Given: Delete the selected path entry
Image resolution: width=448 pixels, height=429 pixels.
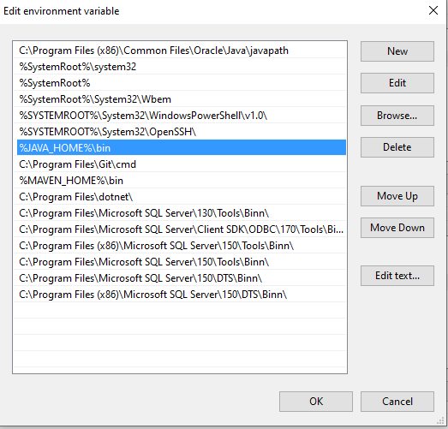Looking at the screenshot, I should (x=397, y=147).
